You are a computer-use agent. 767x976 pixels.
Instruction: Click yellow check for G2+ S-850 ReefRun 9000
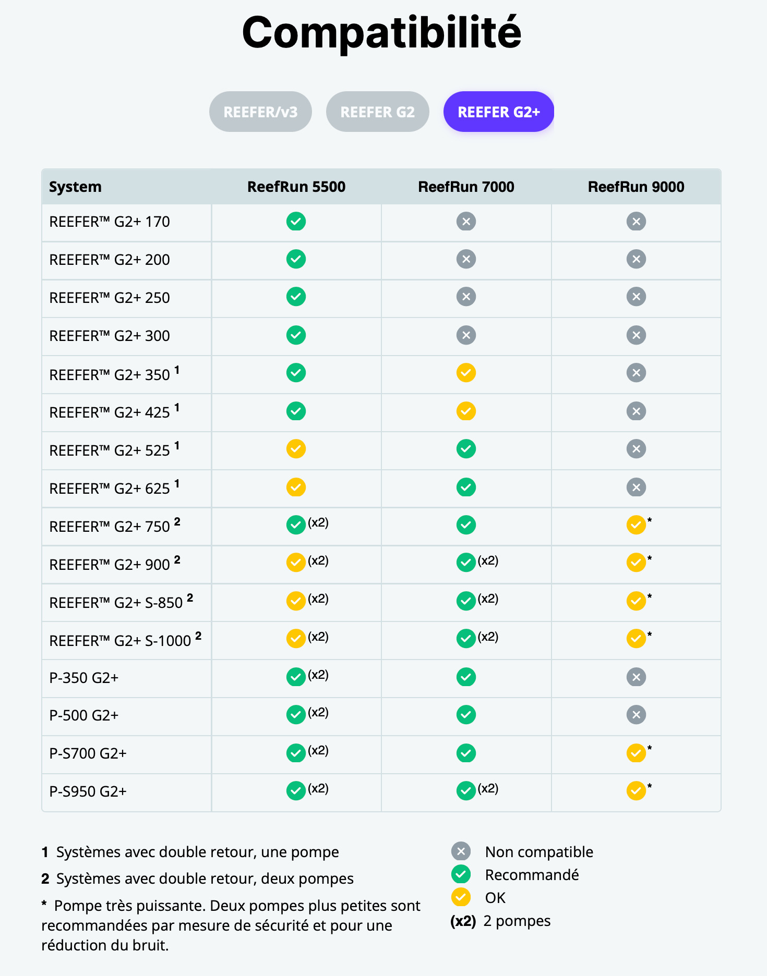point(636,601)
